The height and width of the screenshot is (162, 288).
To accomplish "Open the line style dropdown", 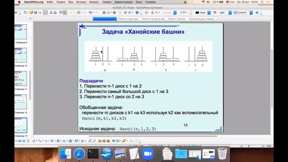I will (x=175, y=13).
